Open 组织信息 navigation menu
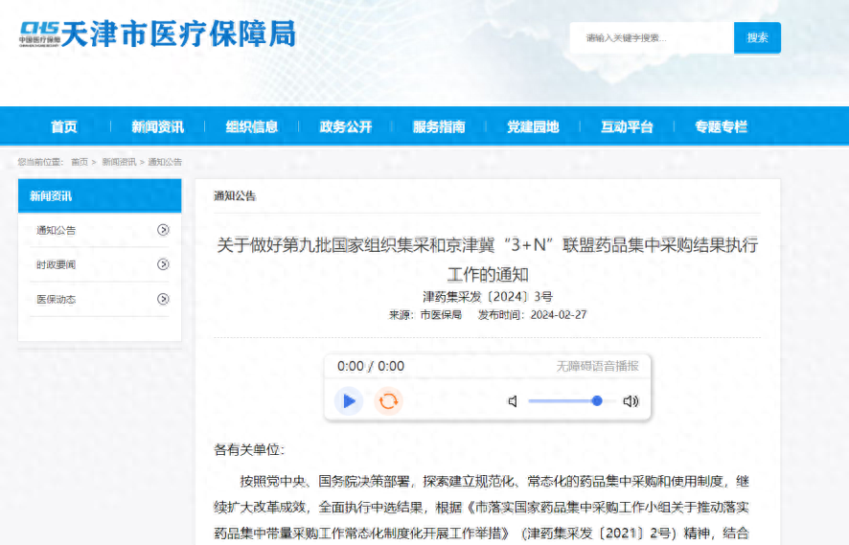Screen dimensions: 849x545 [252, 126]
